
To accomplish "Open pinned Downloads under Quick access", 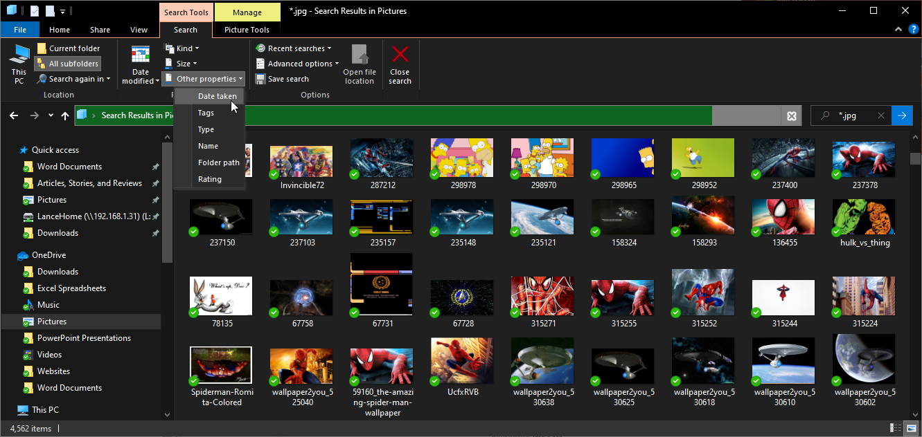I will (x=57, y=233).
